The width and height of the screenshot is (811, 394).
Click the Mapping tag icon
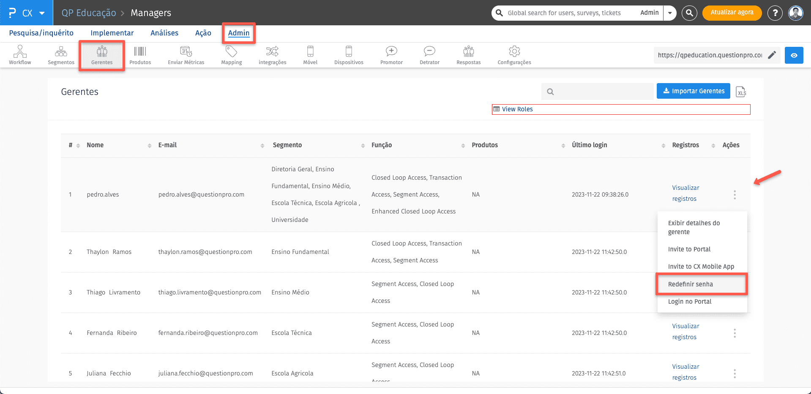tap(231, 55)
